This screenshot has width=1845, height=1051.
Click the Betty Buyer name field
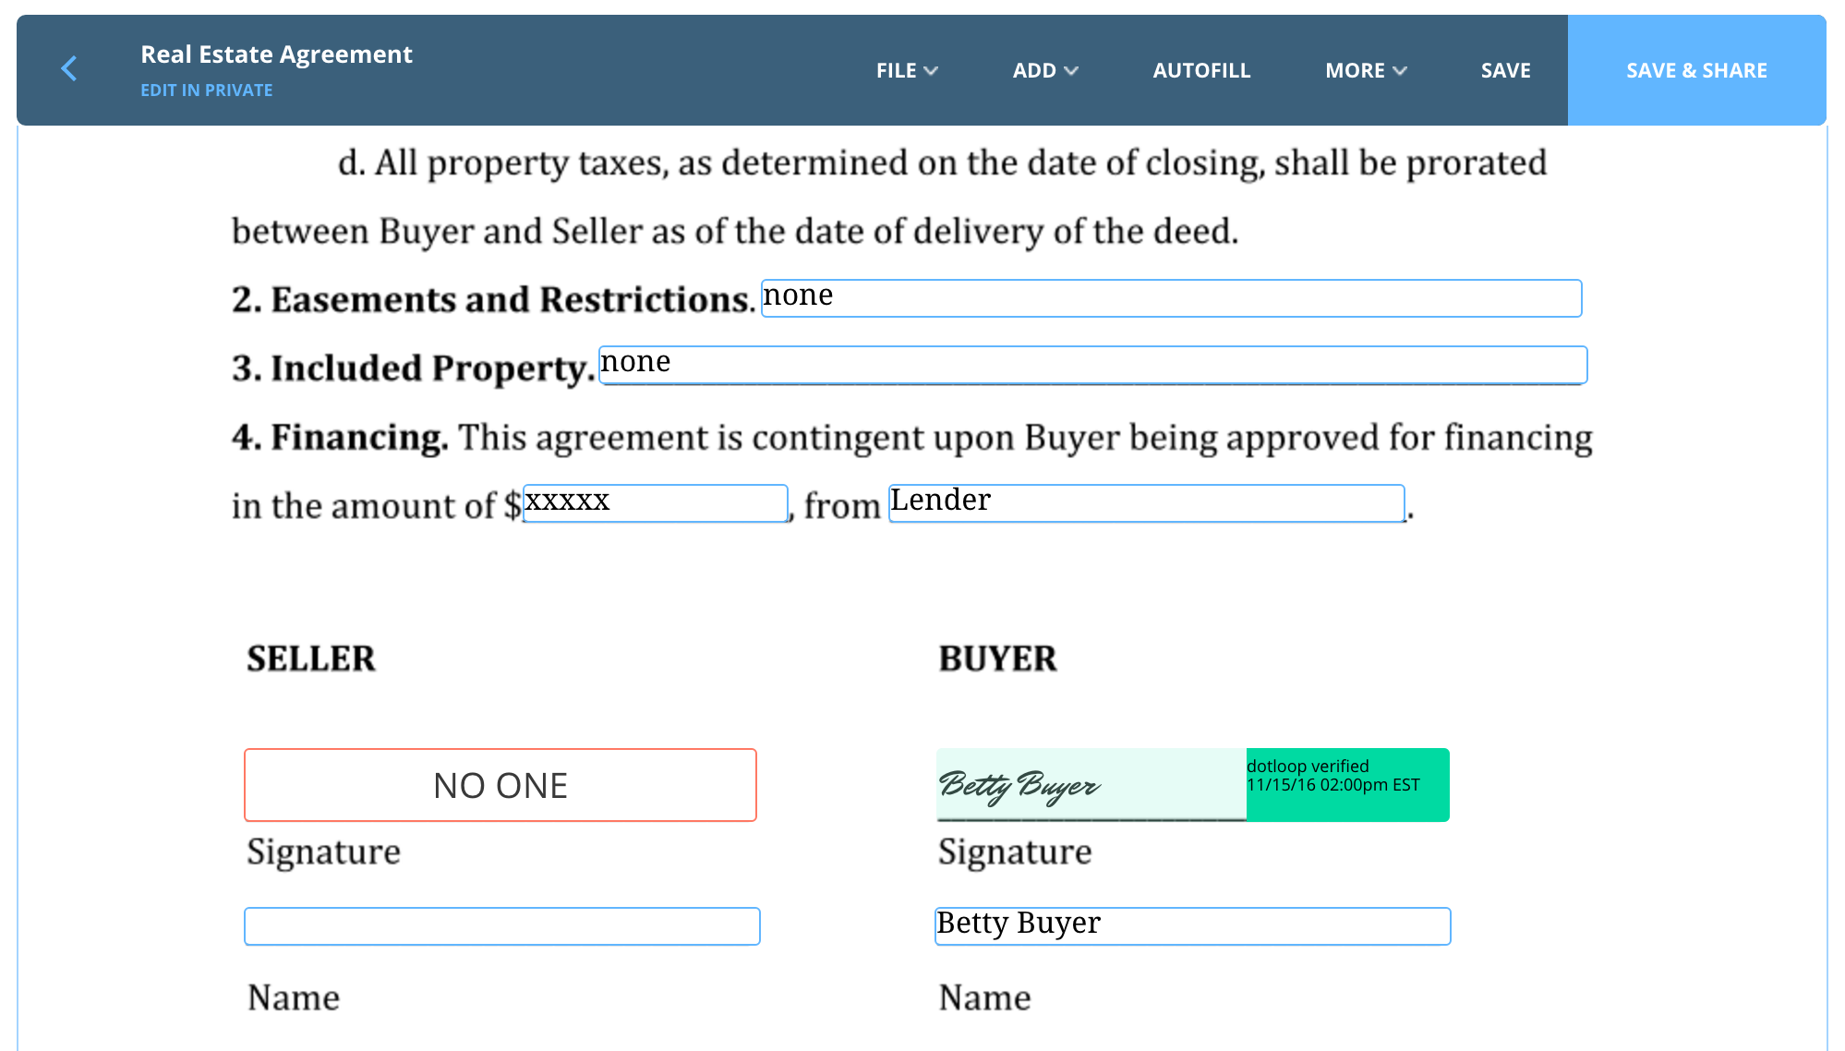(1192, 926)
